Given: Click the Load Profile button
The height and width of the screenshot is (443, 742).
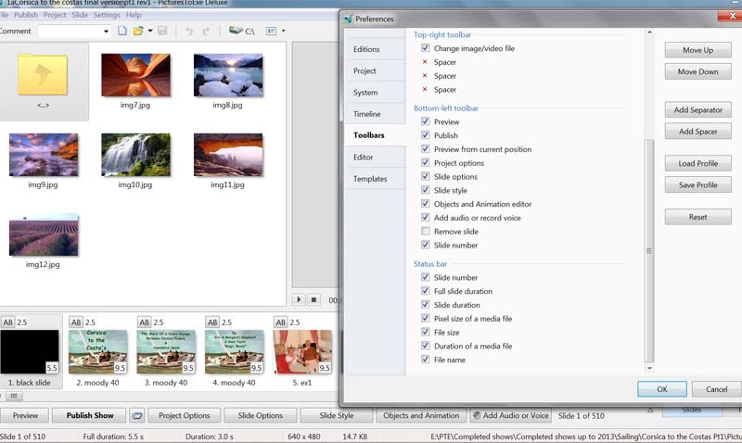Looking at the screenshot, I should (x=698, y=163).
